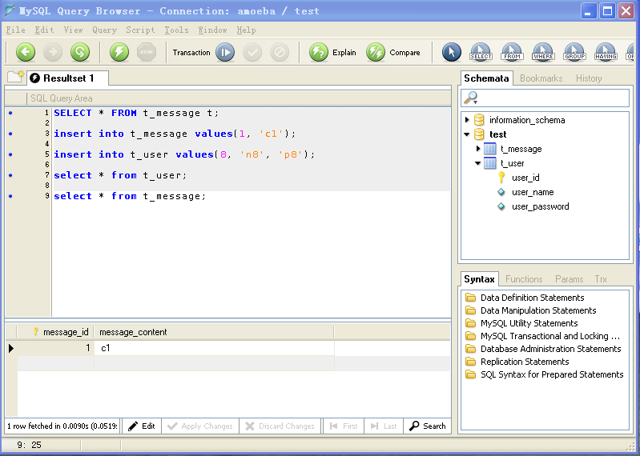Open the Script menu

pos(140,30)
